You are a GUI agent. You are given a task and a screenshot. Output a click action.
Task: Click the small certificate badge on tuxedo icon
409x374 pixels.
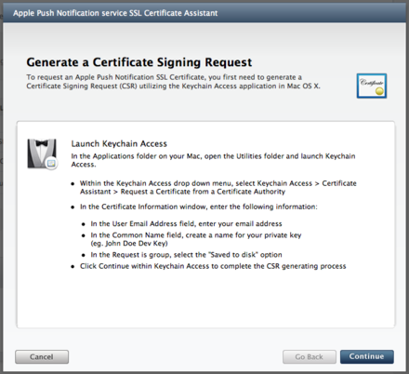click(x=51, y=163)
